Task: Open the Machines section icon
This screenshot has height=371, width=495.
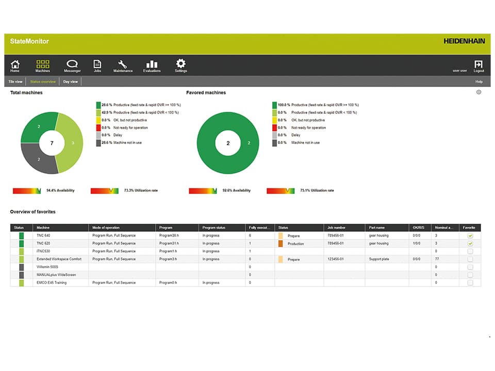Action: coord(43,64)
